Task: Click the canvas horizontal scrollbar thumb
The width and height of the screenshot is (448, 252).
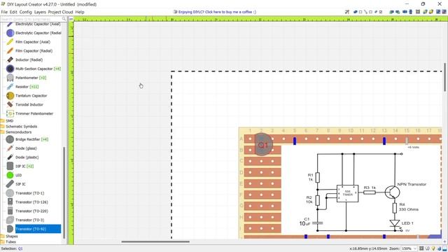Action: pos(155,241)
